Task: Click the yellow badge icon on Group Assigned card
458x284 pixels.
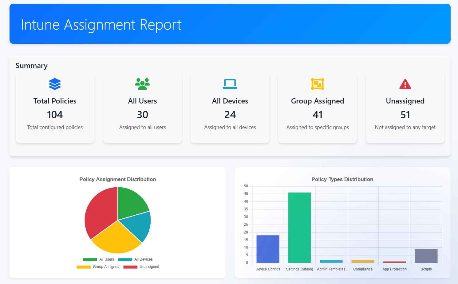Action: pos(318,84)
